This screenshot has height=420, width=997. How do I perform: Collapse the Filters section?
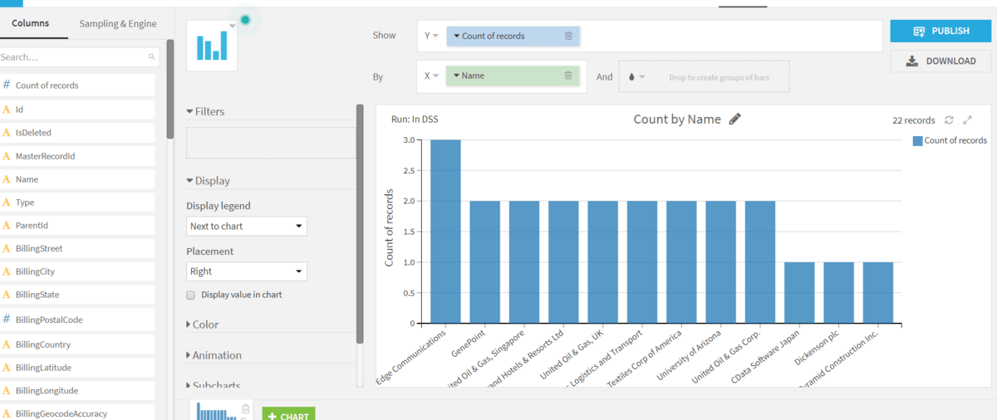(x=209, y=111)
